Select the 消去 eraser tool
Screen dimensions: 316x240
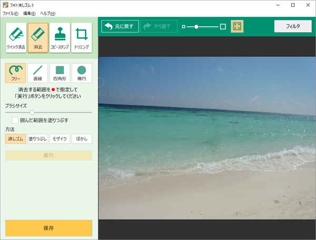tap(38, 38)
